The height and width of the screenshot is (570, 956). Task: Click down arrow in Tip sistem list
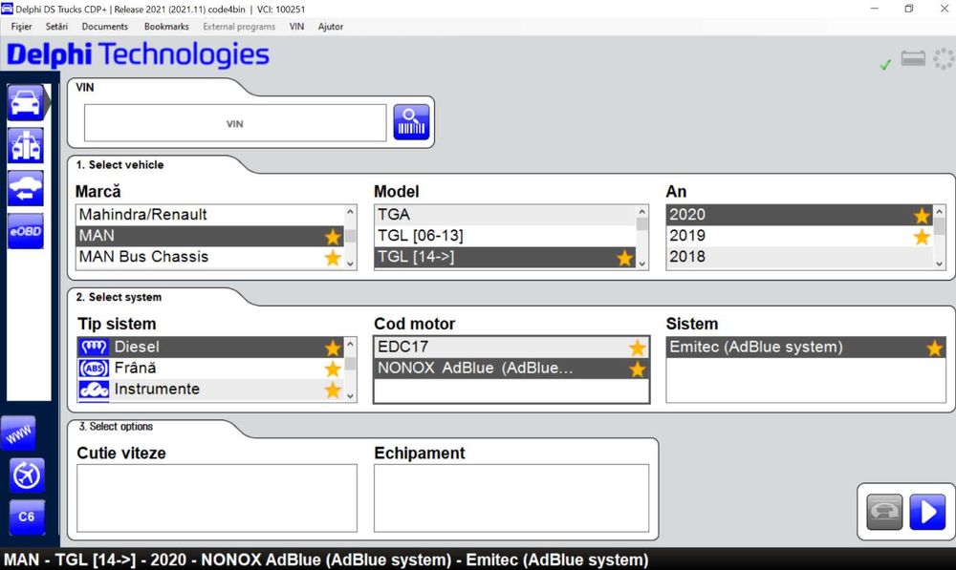coord(350,396)
